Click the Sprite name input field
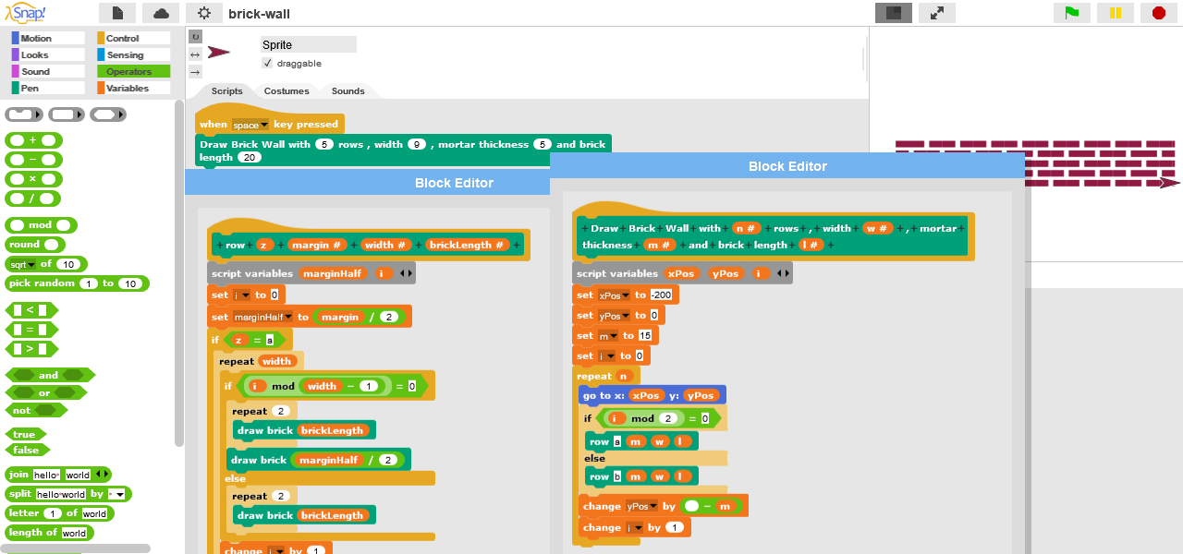 click(308, 44)
